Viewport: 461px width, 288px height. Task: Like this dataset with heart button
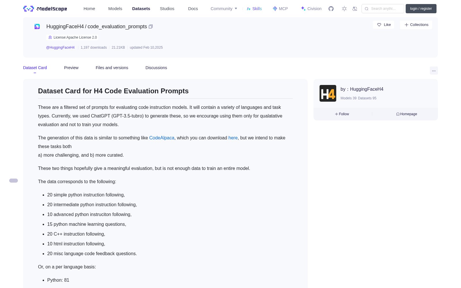[383, 25]
